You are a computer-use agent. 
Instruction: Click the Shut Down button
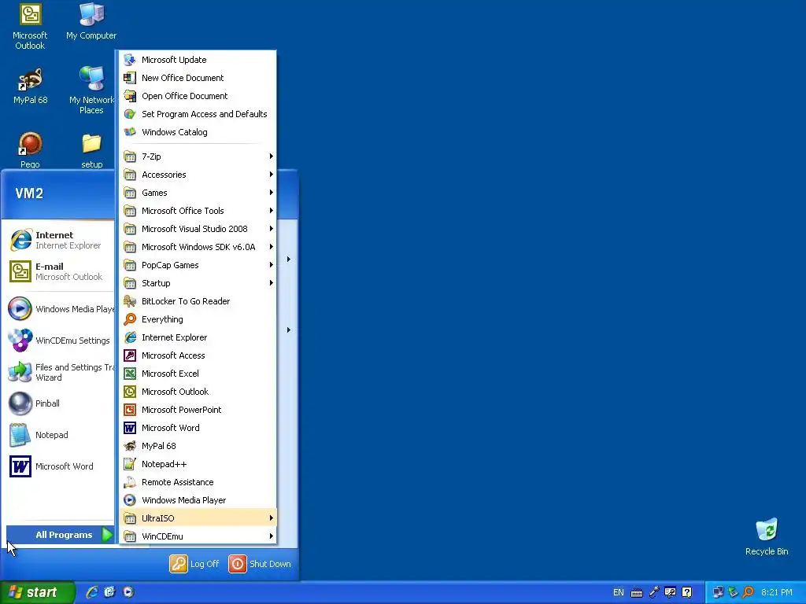(260, 564)
